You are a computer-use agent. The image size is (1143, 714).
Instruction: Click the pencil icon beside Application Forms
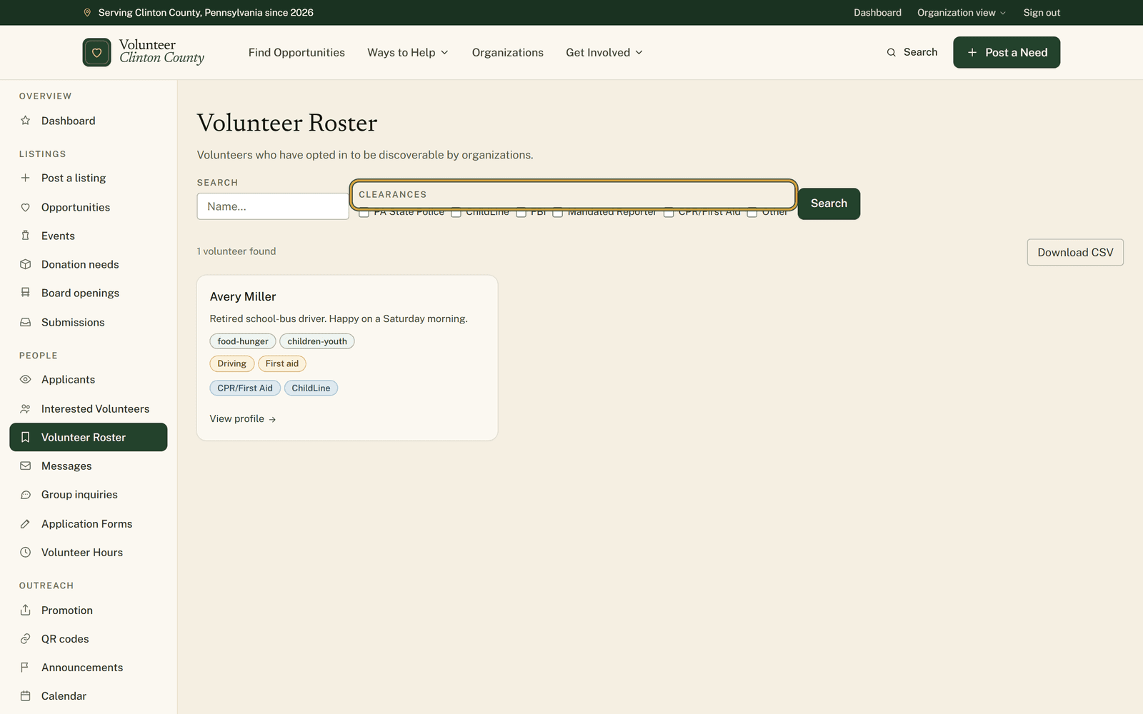pos(26,523)
